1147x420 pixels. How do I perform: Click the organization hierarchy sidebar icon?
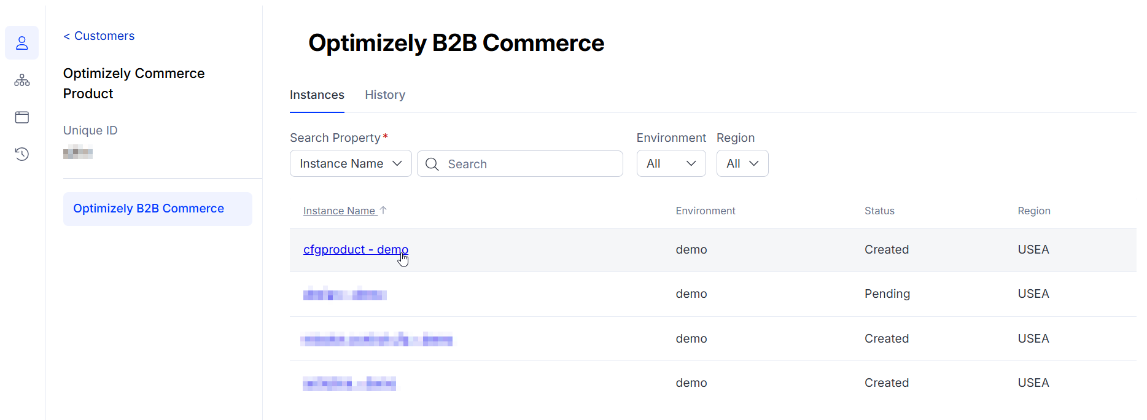click(22, 80)
